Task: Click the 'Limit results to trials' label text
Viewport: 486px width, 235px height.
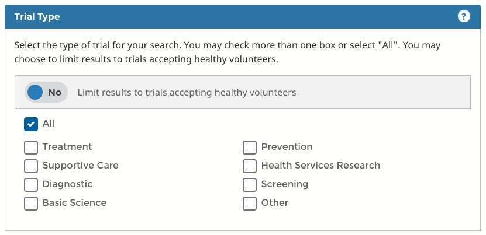Action: (x=187, y=92)
